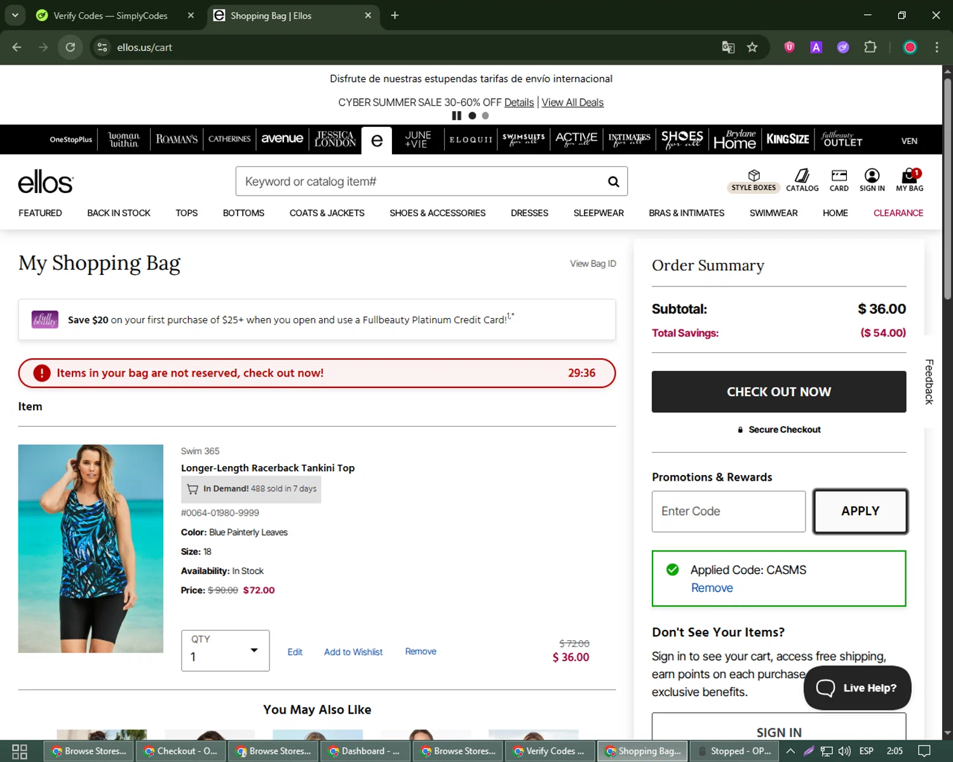Switch to Roaman's brand tab

click(177, 140)
